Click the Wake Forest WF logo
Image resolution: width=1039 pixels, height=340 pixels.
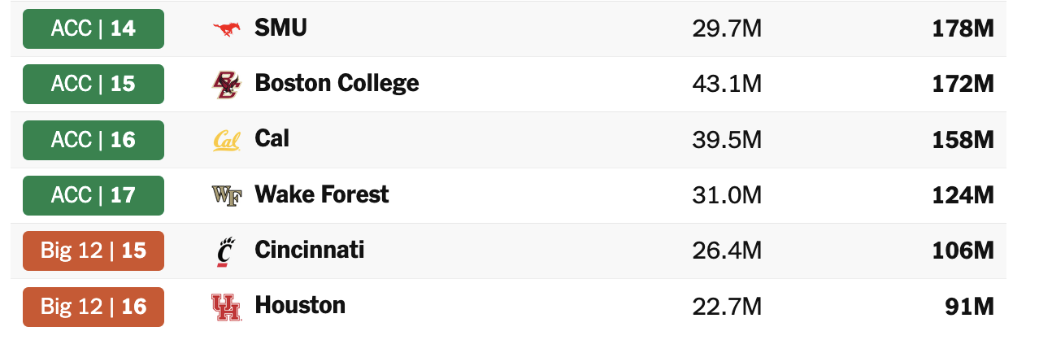pos(227,196)
